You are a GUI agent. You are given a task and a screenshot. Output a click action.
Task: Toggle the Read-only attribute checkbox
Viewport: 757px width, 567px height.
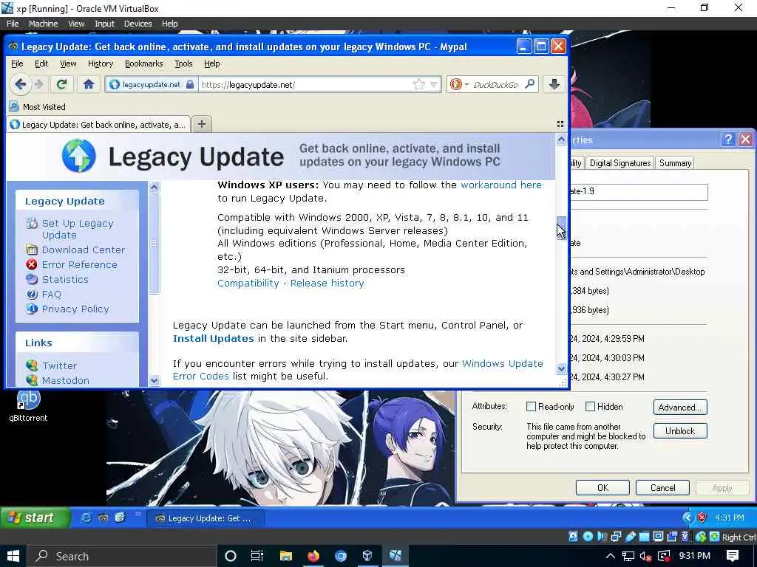531,407
